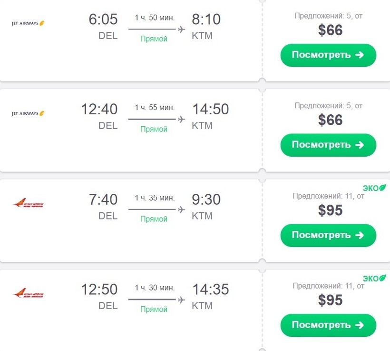Click Прямой label under 1 ч. 30 мин.

point(154,310)
